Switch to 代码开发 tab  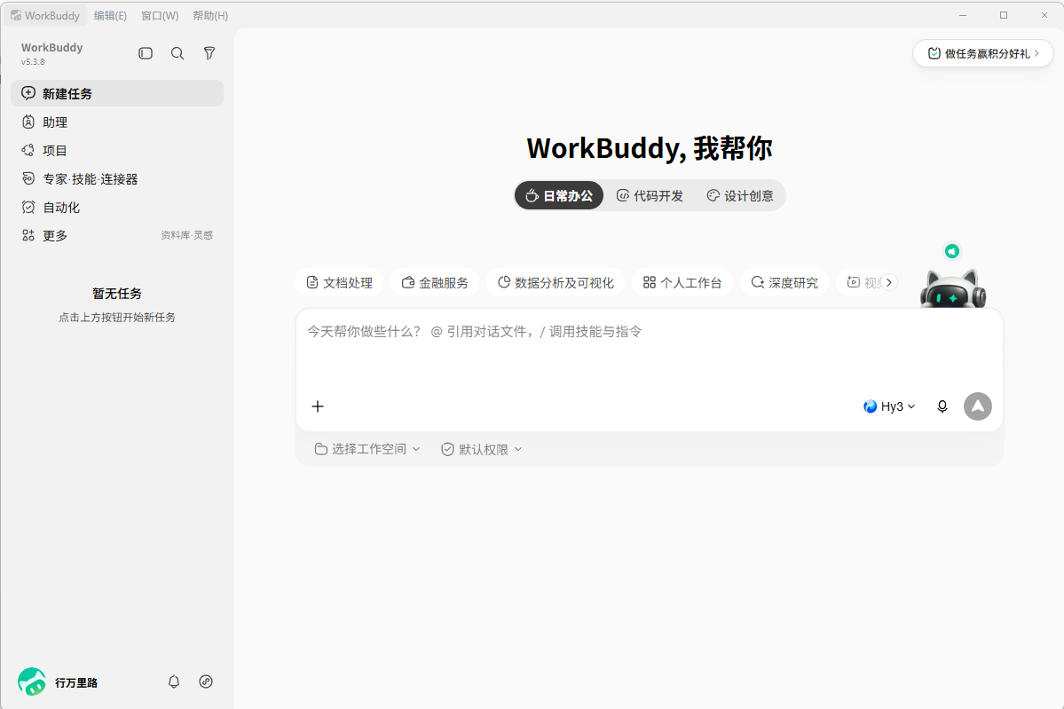point(650,195)
